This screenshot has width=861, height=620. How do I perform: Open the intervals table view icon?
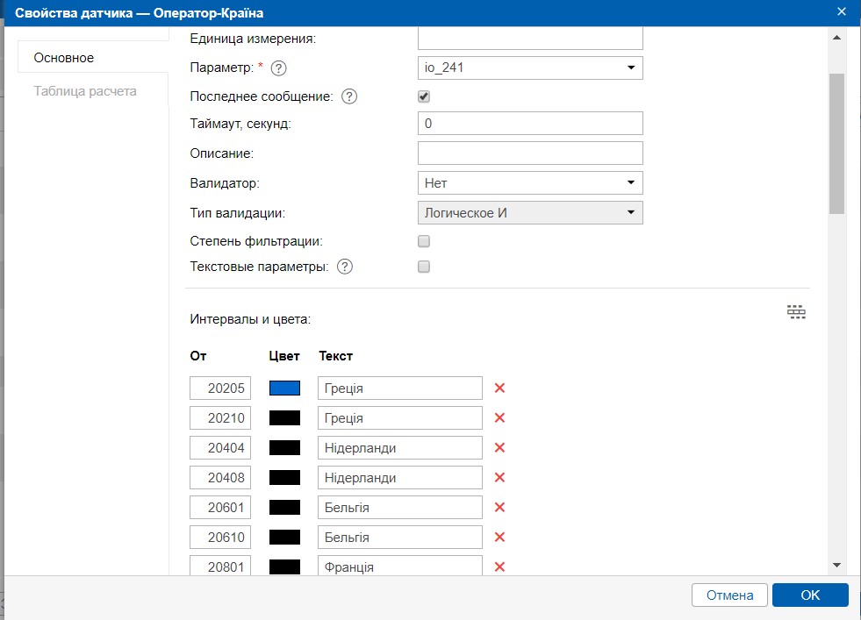coord(796,312)
